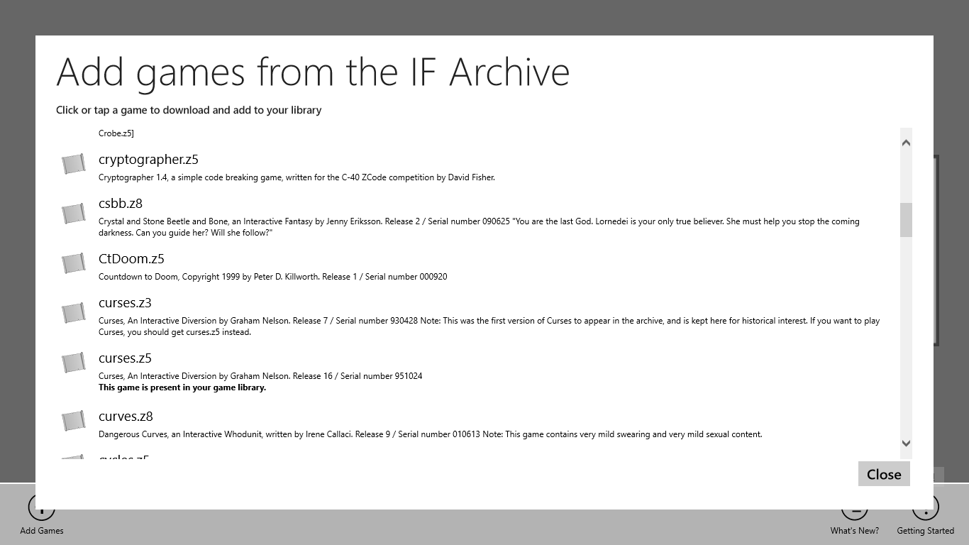The height and width of the screenshot is (545, 969).
Task: Click the cryptographer.z5 game file icon
Action: point(74,164)
